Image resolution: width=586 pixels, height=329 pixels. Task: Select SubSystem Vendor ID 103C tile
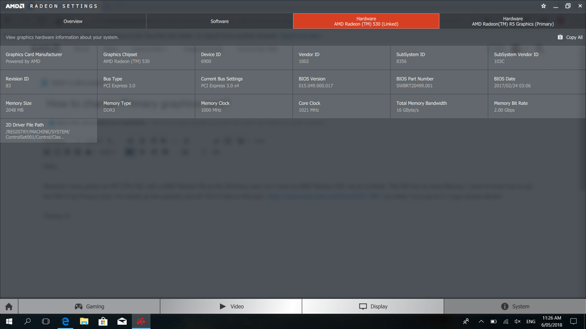[x=537, y=58]
